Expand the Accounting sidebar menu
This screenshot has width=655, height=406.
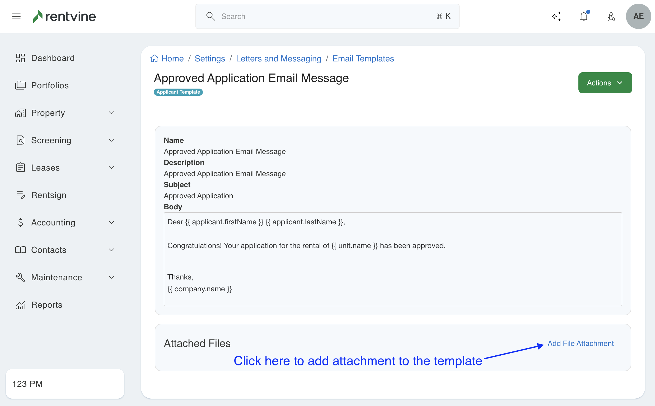coord(111,222)
